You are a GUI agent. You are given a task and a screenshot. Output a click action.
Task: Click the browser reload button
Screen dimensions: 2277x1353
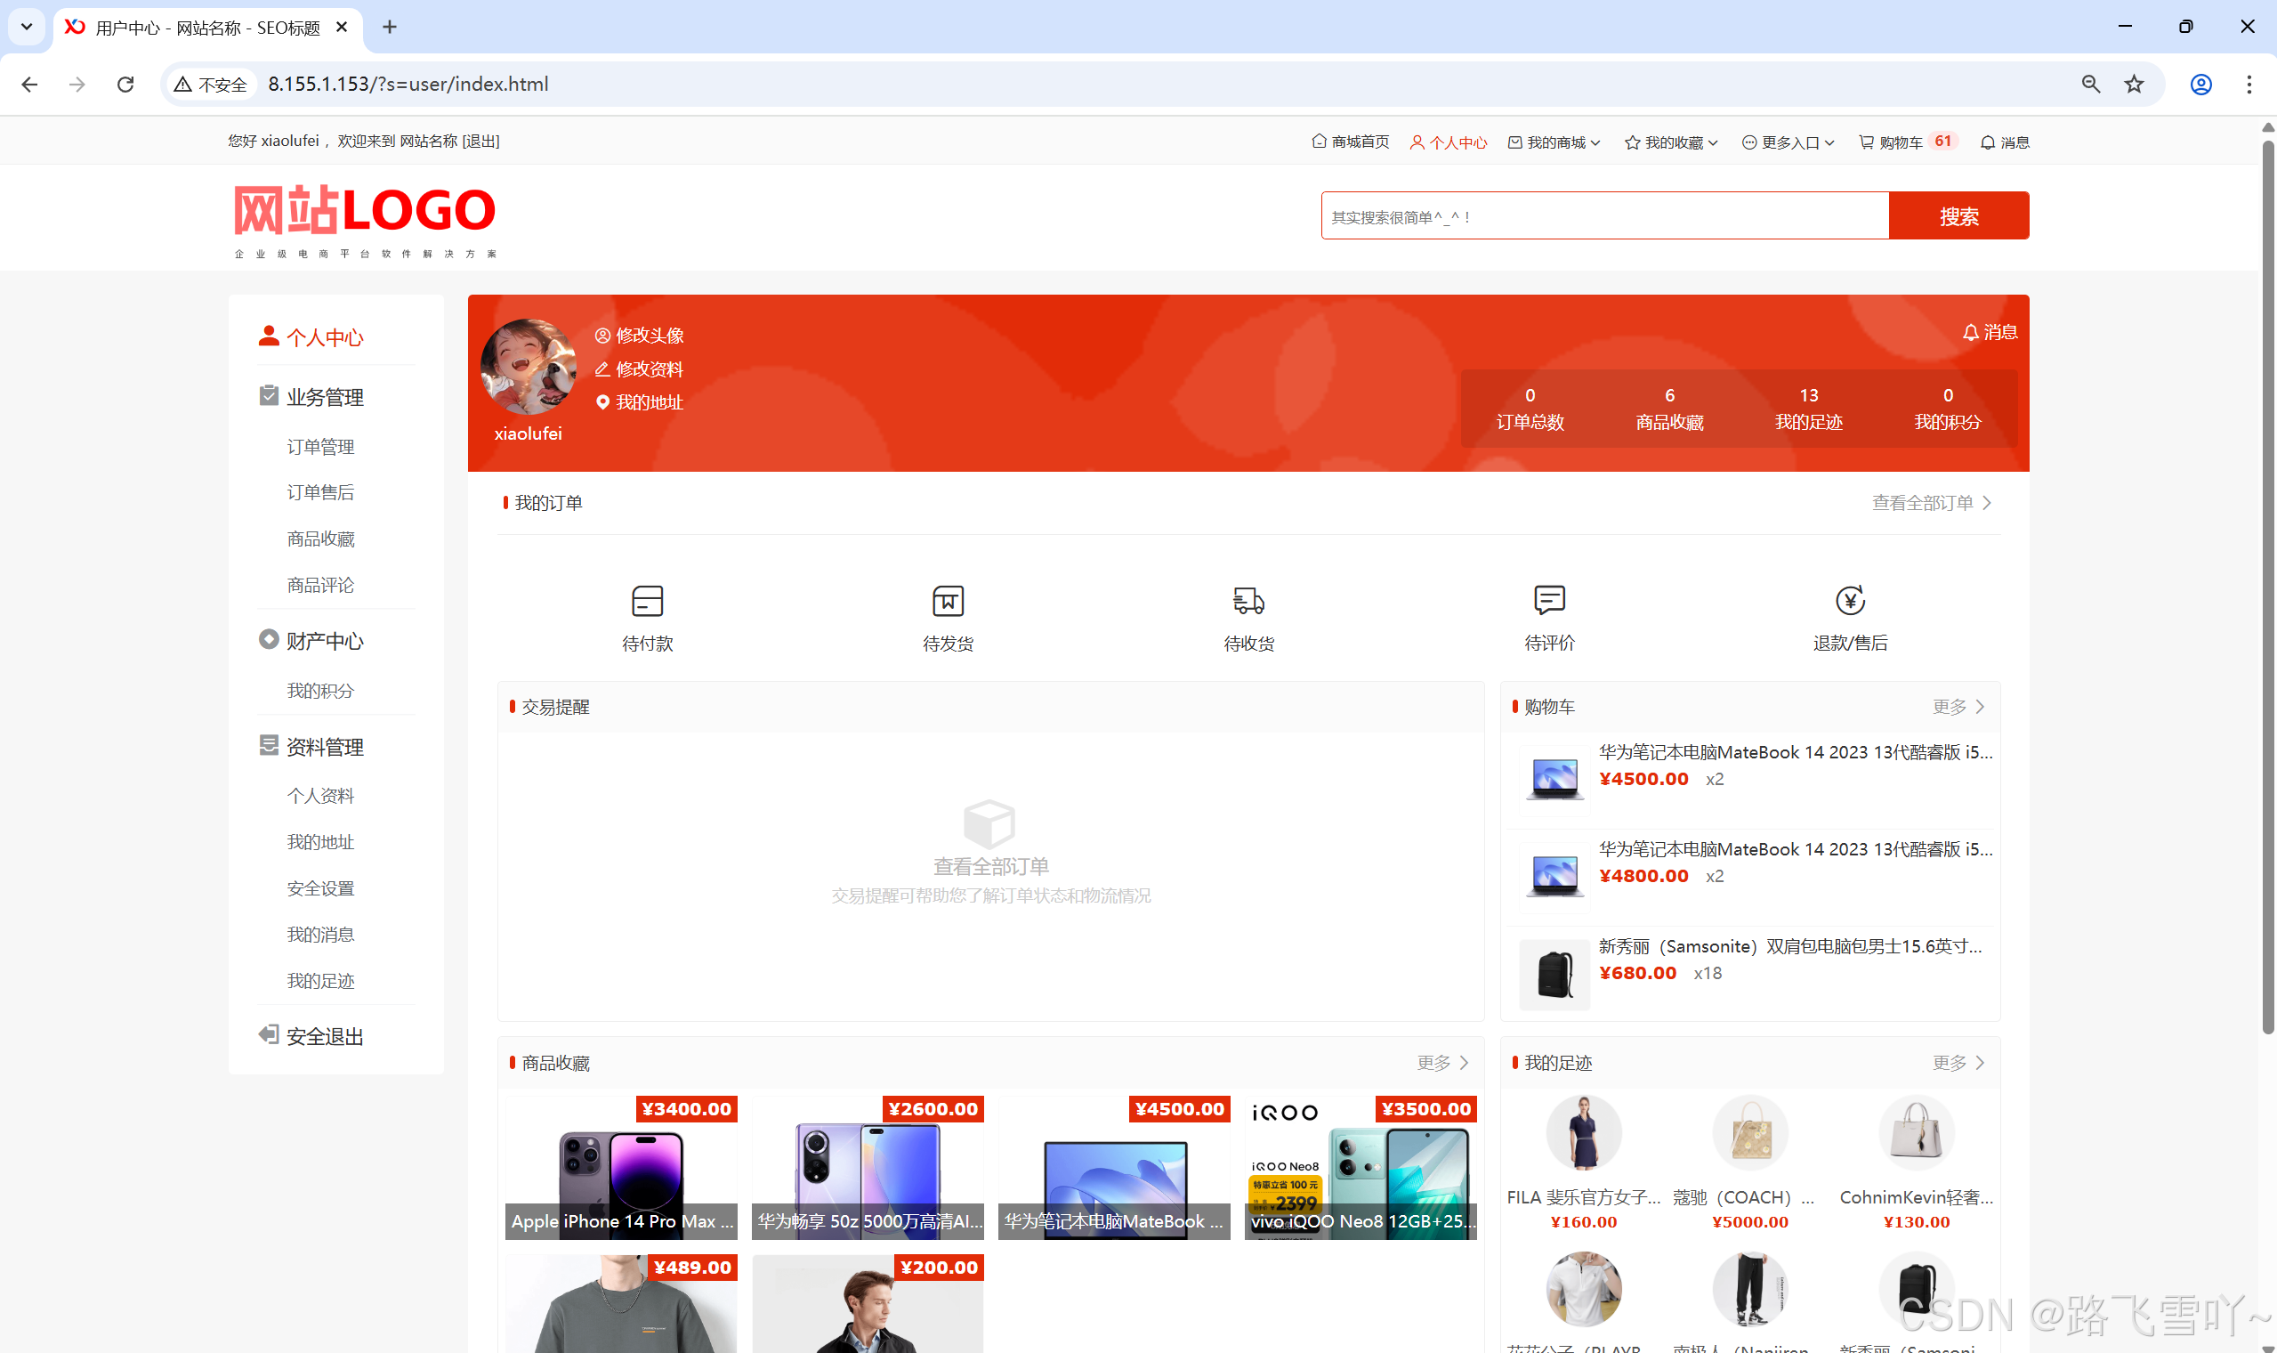pos(125,84)
